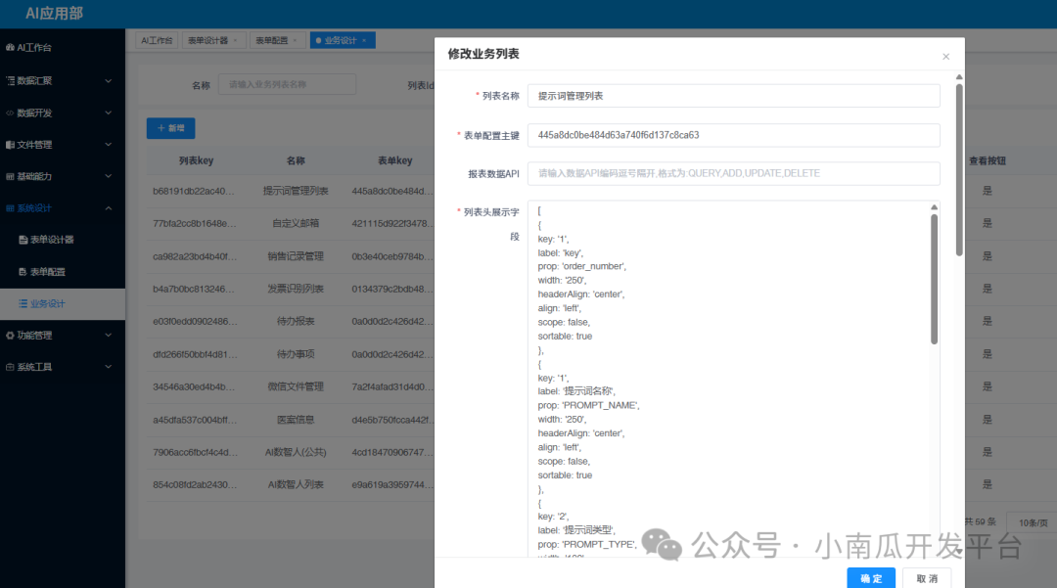Focus the 名称 search input

287,85
